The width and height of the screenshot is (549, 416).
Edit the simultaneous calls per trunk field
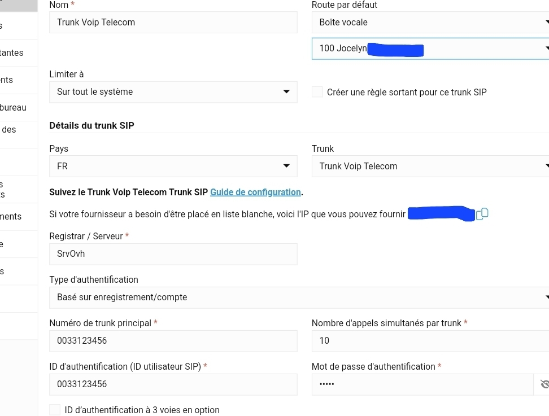click(429, 341)
